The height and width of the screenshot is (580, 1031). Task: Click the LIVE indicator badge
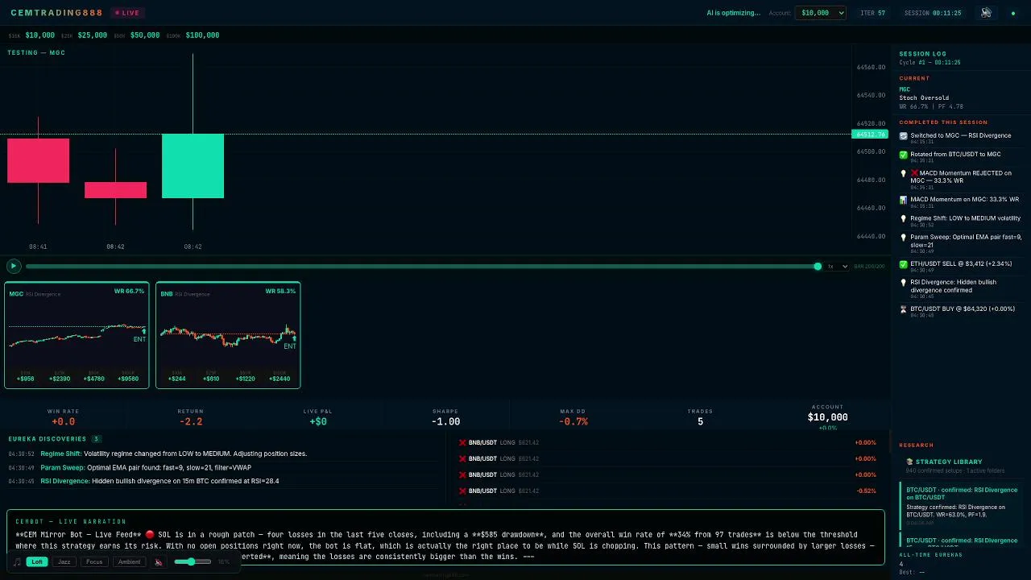(x=127, y=13)
